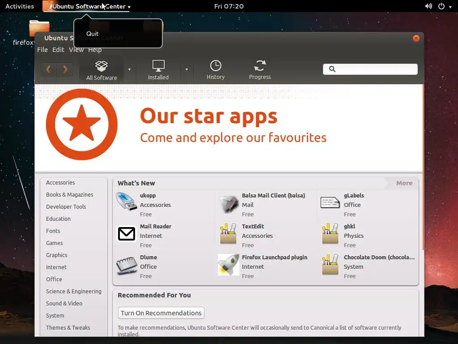Viewport: 458px width, 344px height.
Task: Select the Firefox Launchpad plugin title
Action: (275, 258)
